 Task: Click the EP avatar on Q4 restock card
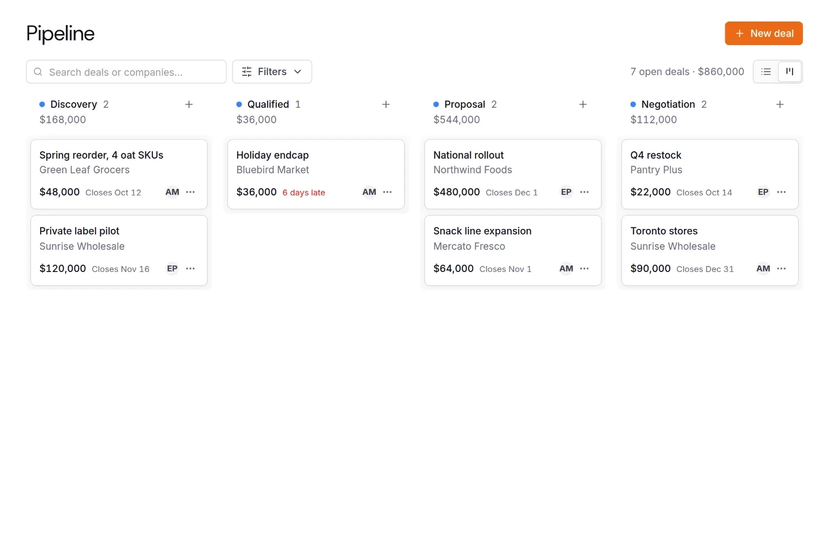[x=763, y=192]
